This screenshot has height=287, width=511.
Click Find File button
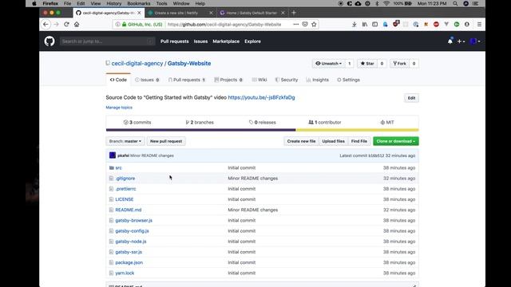click(359, 141)
